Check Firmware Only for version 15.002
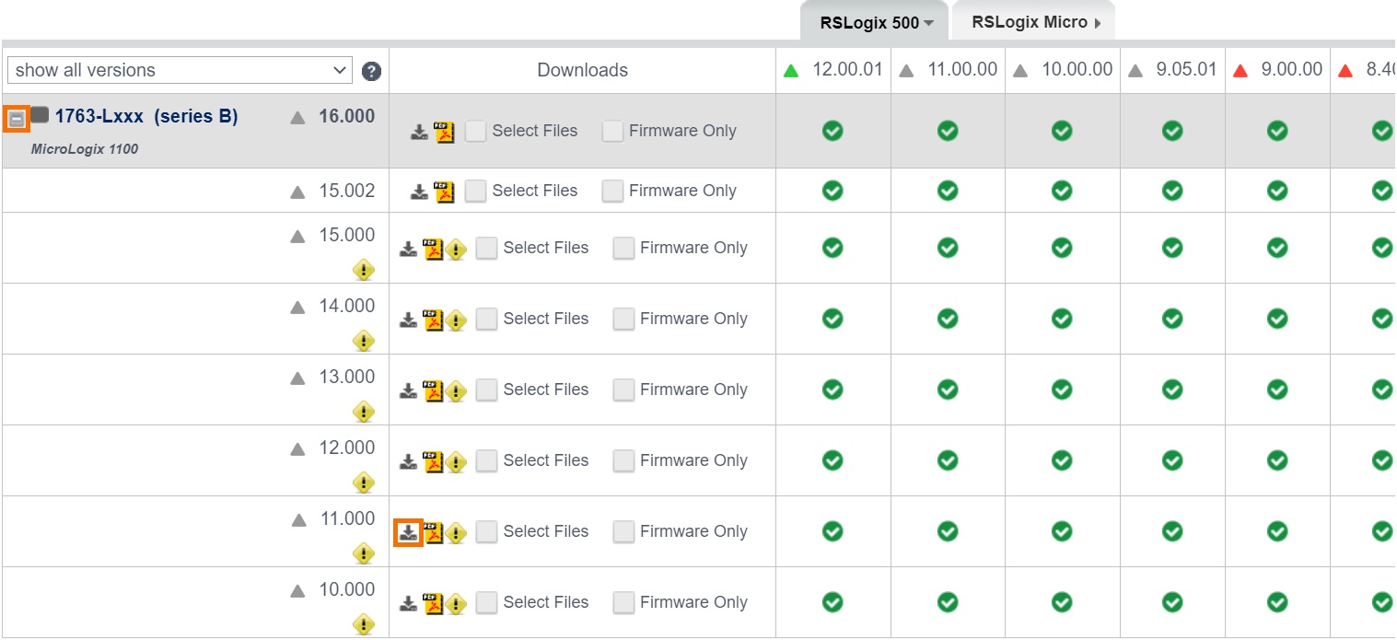Screen dimensions: 1397x640 tap(612, 191)
